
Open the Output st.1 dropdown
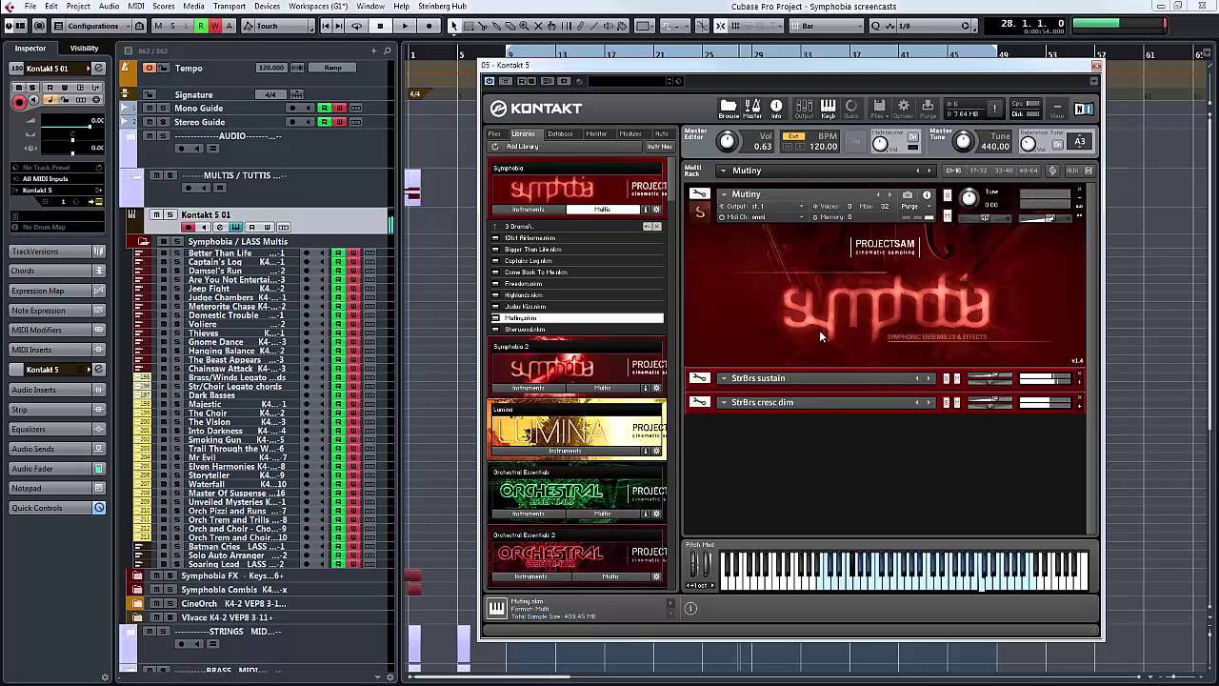(x=760, y=207)
